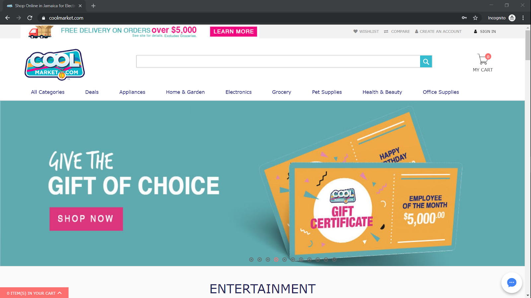Click the Cool Market logo
The width and height of the screenshot is (531, 298).
click(55, 65)
